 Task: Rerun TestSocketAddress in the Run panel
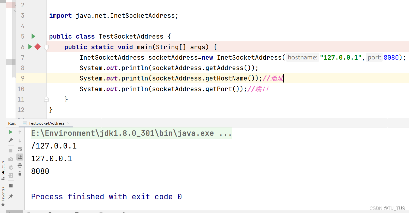tap(11, 132)
